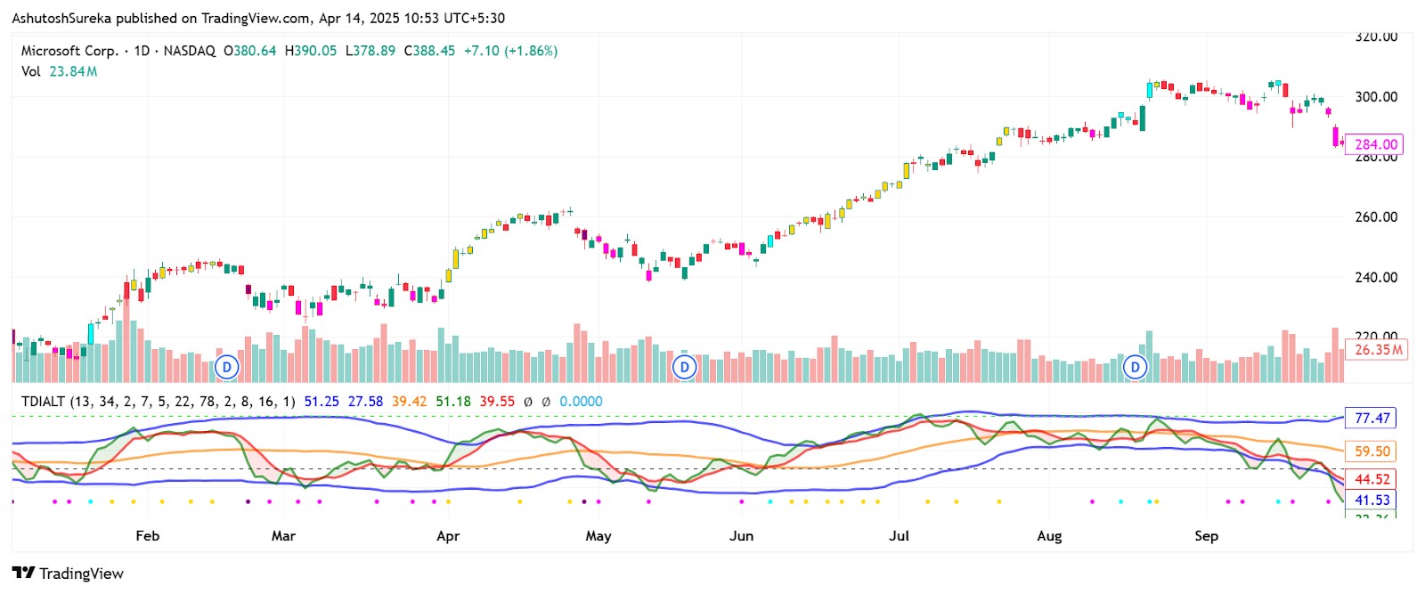The width and height of the screenshot is (1425, 594).
Task: Click the indicator legend value 0.0000
Action: 581,402
